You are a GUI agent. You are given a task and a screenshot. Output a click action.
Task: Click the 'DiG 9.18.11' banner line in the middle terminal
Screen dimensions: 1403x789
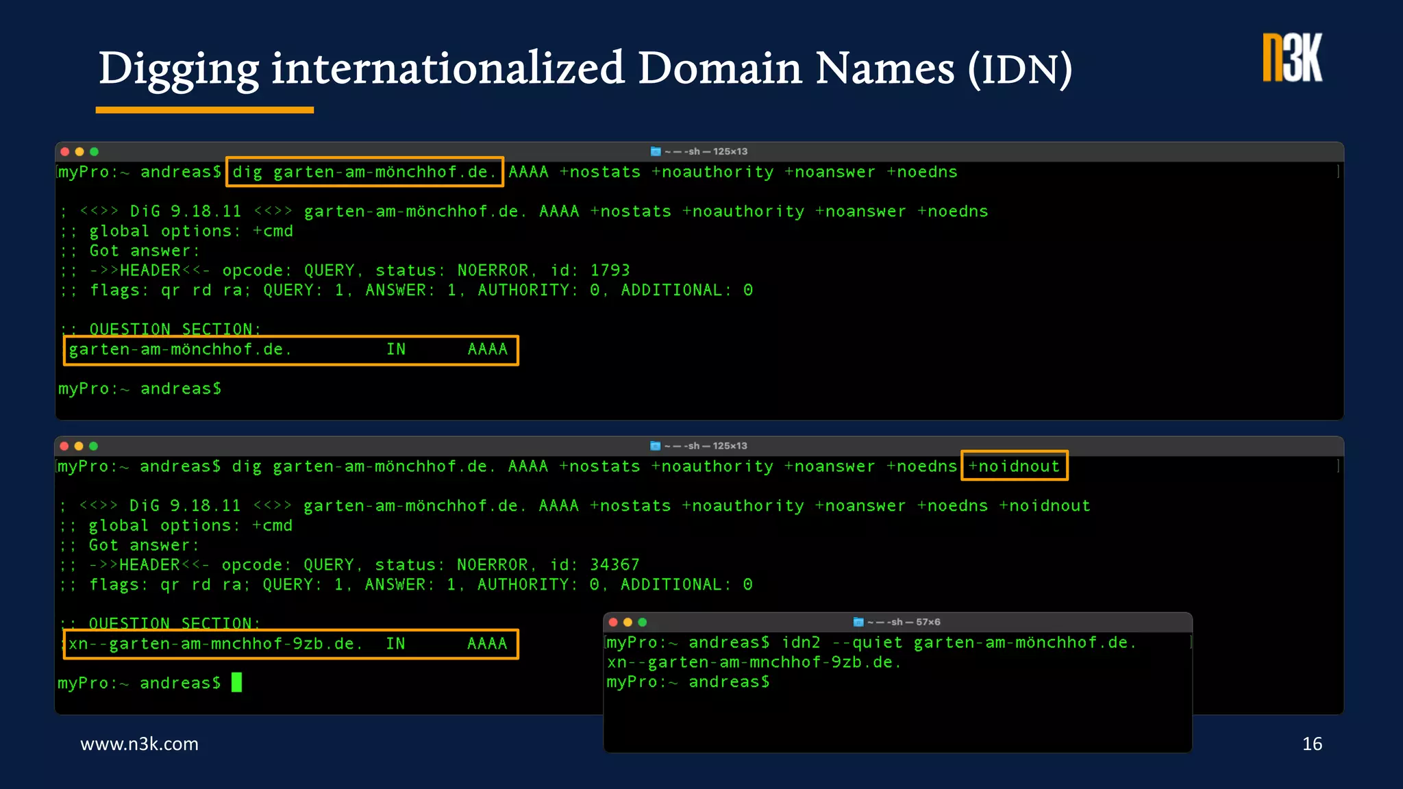tap(574, 506)
